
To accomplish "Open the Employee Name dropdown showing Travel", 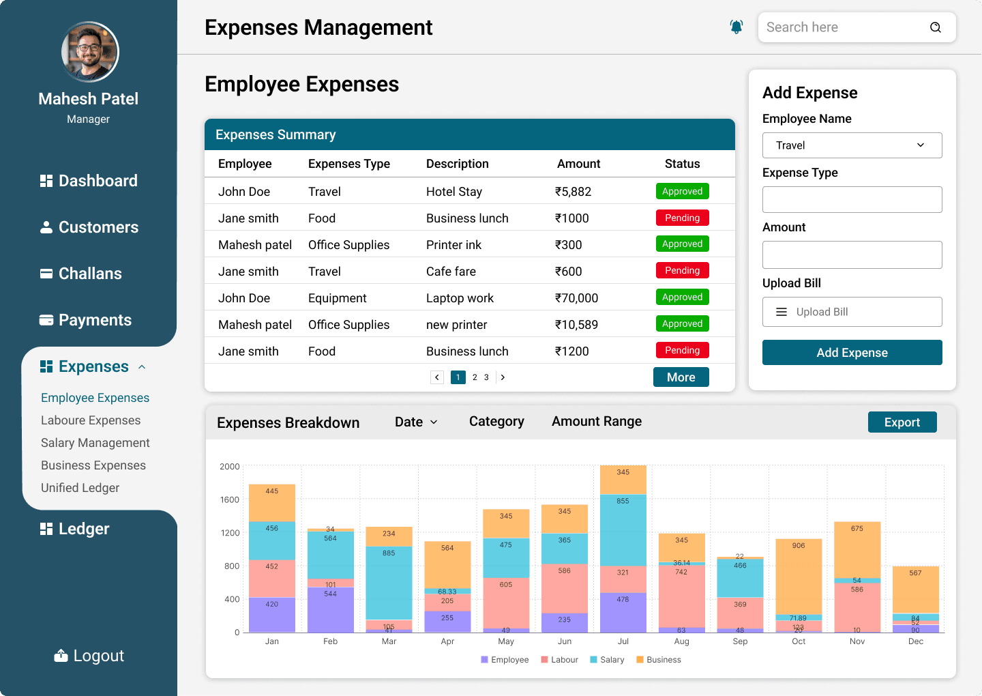I will [x=852, y=145].
